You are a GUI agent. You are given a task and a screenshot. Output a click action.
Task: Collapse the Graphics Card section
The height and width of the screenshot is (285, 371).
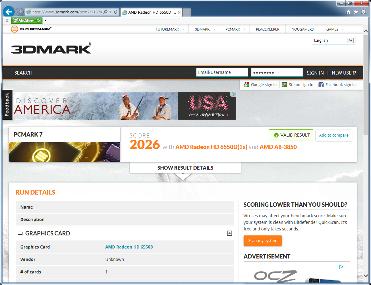pos(229,233)
